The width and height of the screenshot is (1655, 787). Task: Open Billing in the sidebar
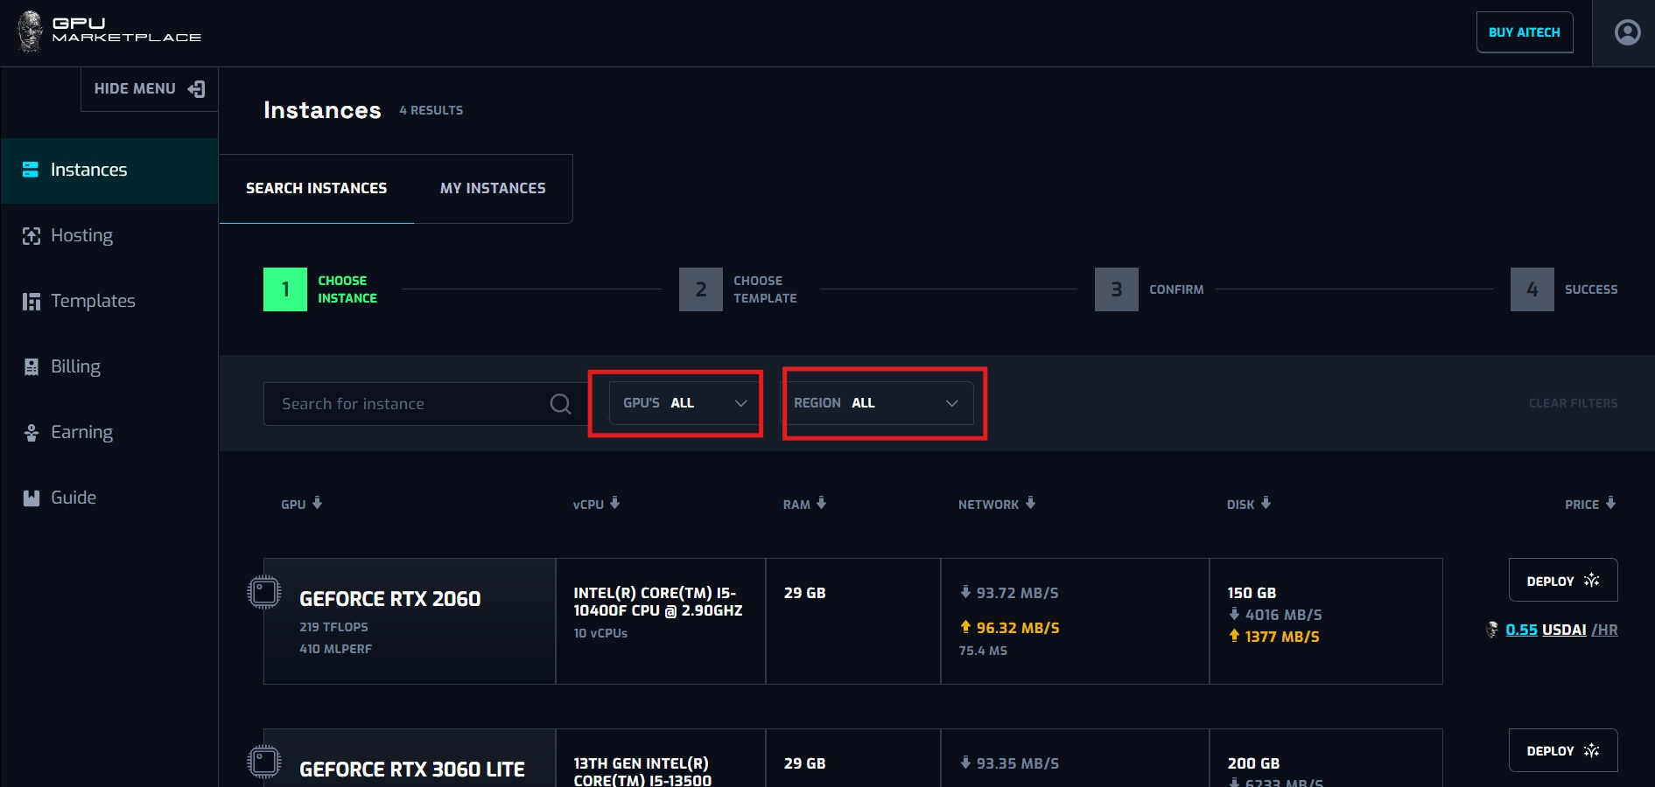75,366
